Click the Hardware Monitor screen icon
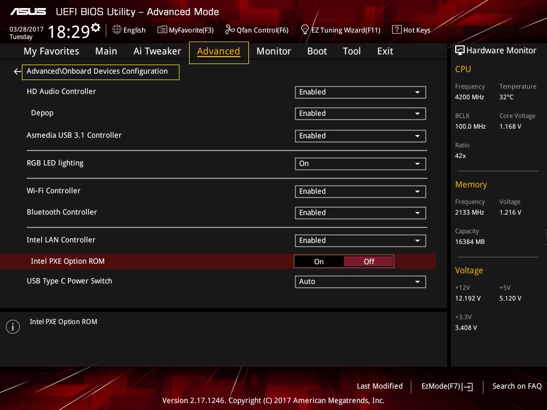 (x=460, y=51)
